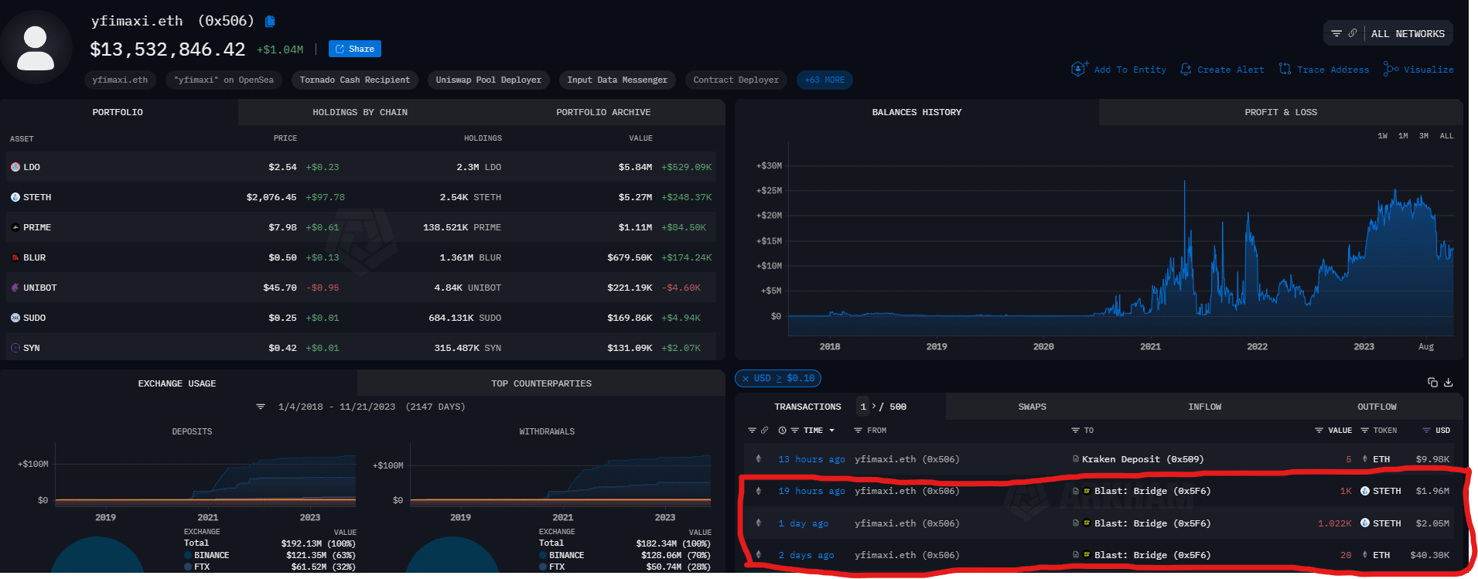Open the 2 days ago transaction
Viewport: 1478px width, 579px height.
click(x=806, y=555)
